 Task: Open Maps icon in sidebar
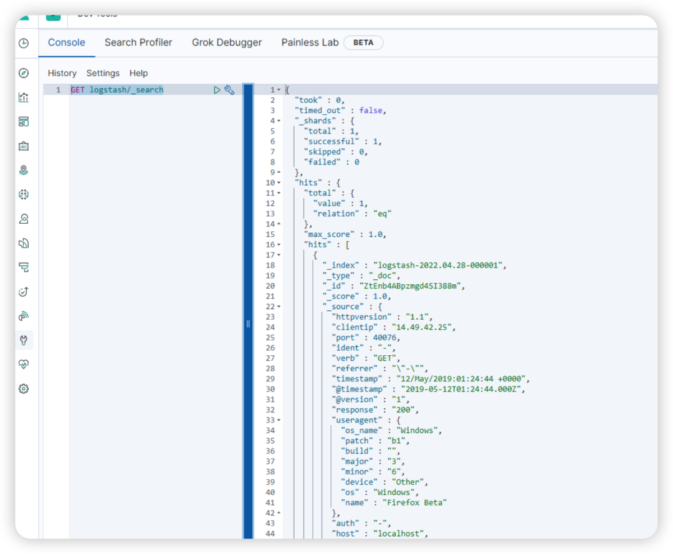click(24, 170)
